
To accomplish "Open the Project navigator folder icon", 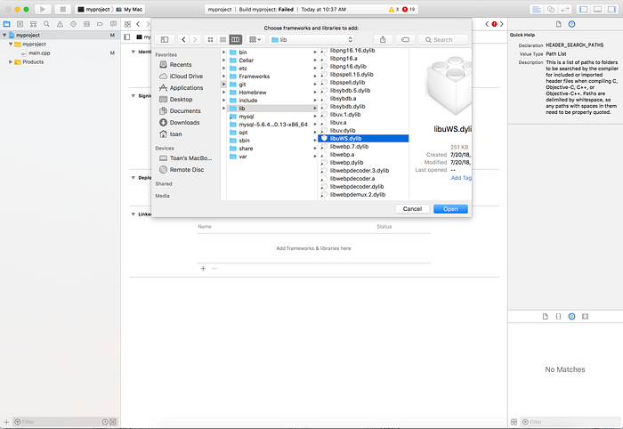I will [x=7, y=24].
